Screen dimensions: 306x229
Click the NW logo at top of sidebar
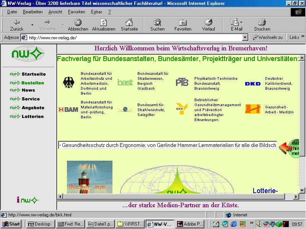28,53
